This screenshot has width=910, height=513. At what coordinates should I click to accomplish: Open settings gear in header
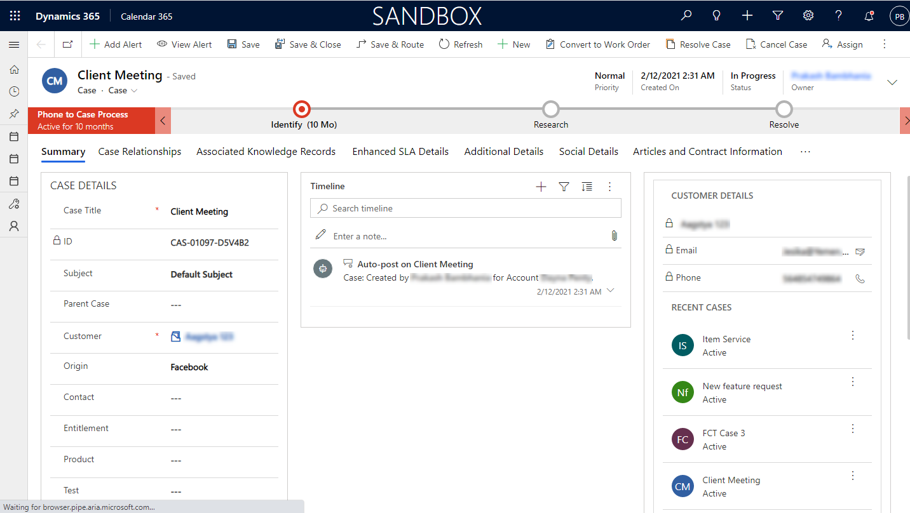point(808,16)
